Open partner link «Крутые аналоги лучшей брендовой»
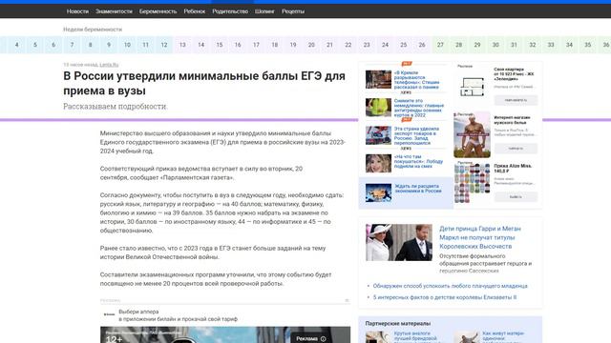The image size is (611, 343). (x=416, y=337)
